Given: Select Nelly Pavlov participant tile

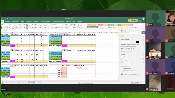Looking at the screenshot, I should 155,67.
